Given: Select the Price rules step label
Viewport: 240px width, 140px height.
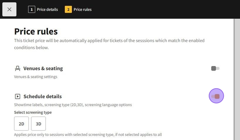Looking at the screenshot, I should tap(83, 9).
